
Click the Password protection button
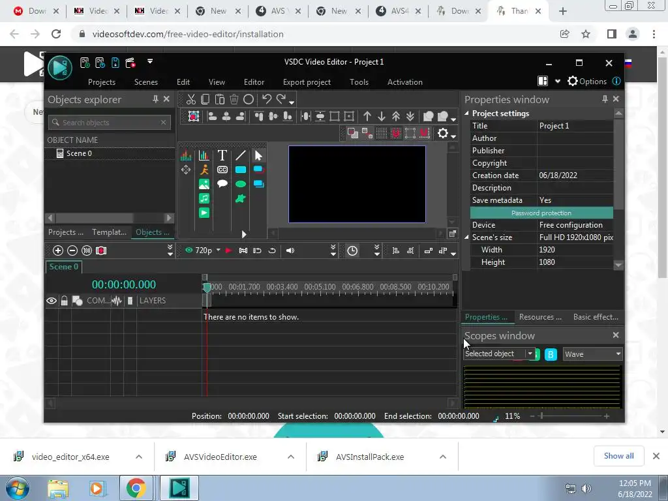click(x=541, y=213)
